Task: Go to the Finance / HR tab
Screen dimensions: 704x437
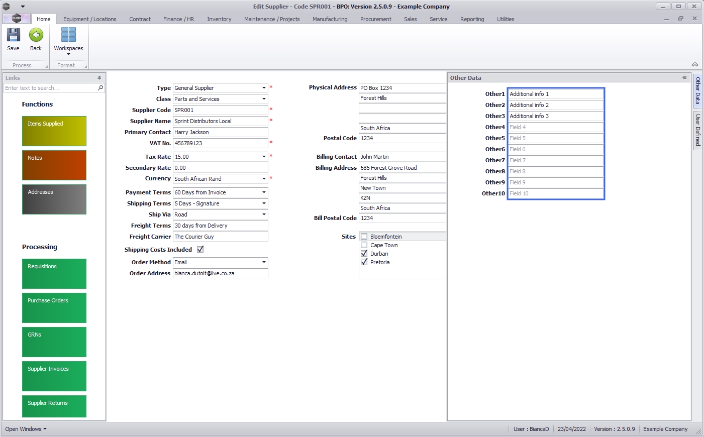Action: 178,19
